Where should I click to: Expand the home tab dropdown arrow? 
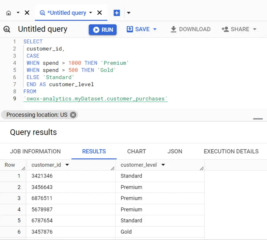pos(18,12)
